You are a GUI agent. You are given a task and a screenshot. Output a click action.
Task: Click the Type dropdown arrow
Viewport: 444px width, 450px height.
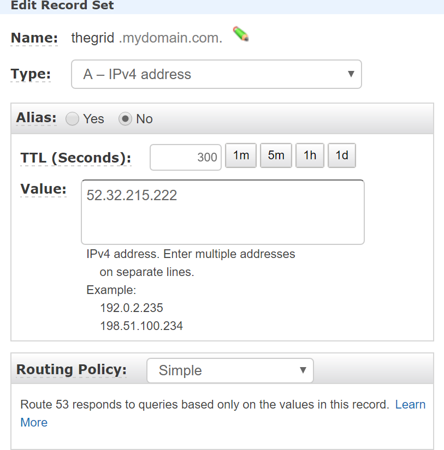[351, 74]
